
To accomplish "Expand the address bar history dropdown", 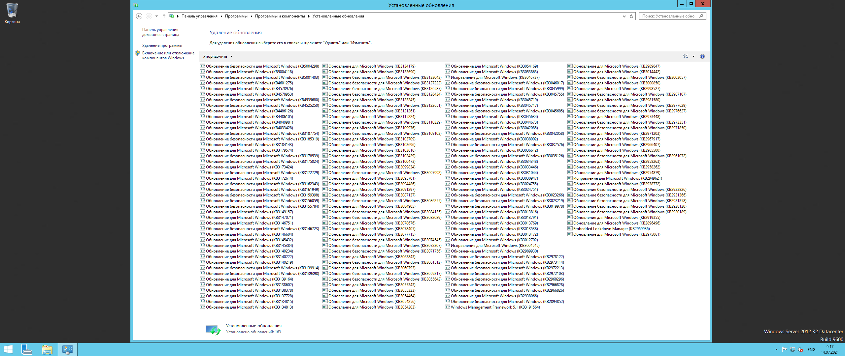I will (x=624, y=16).
